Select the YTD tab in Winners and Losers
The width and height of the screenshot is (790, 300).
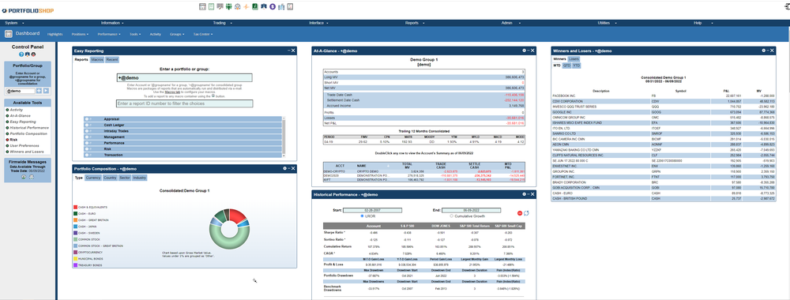pos(576,66)
